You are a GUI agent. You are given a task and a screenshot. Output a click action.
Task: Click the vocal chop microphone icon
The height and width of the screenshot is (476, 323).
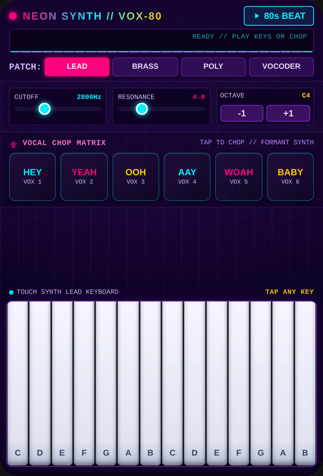pyautogui.click(x=13, y=144)
